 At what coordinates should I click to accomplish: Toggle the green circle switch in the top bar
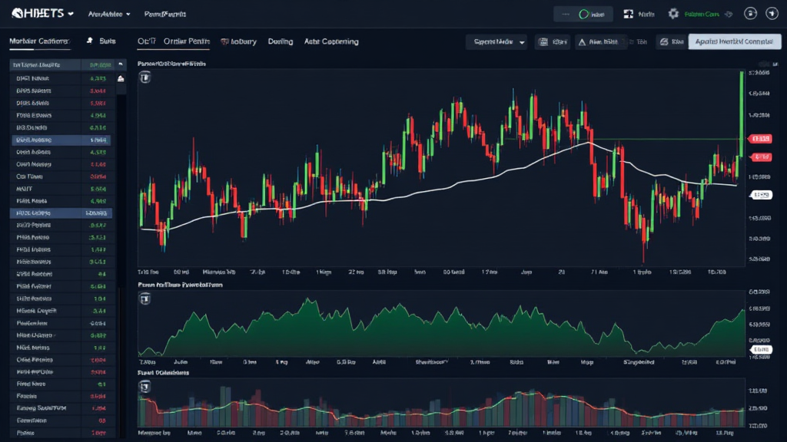point(583,14)
